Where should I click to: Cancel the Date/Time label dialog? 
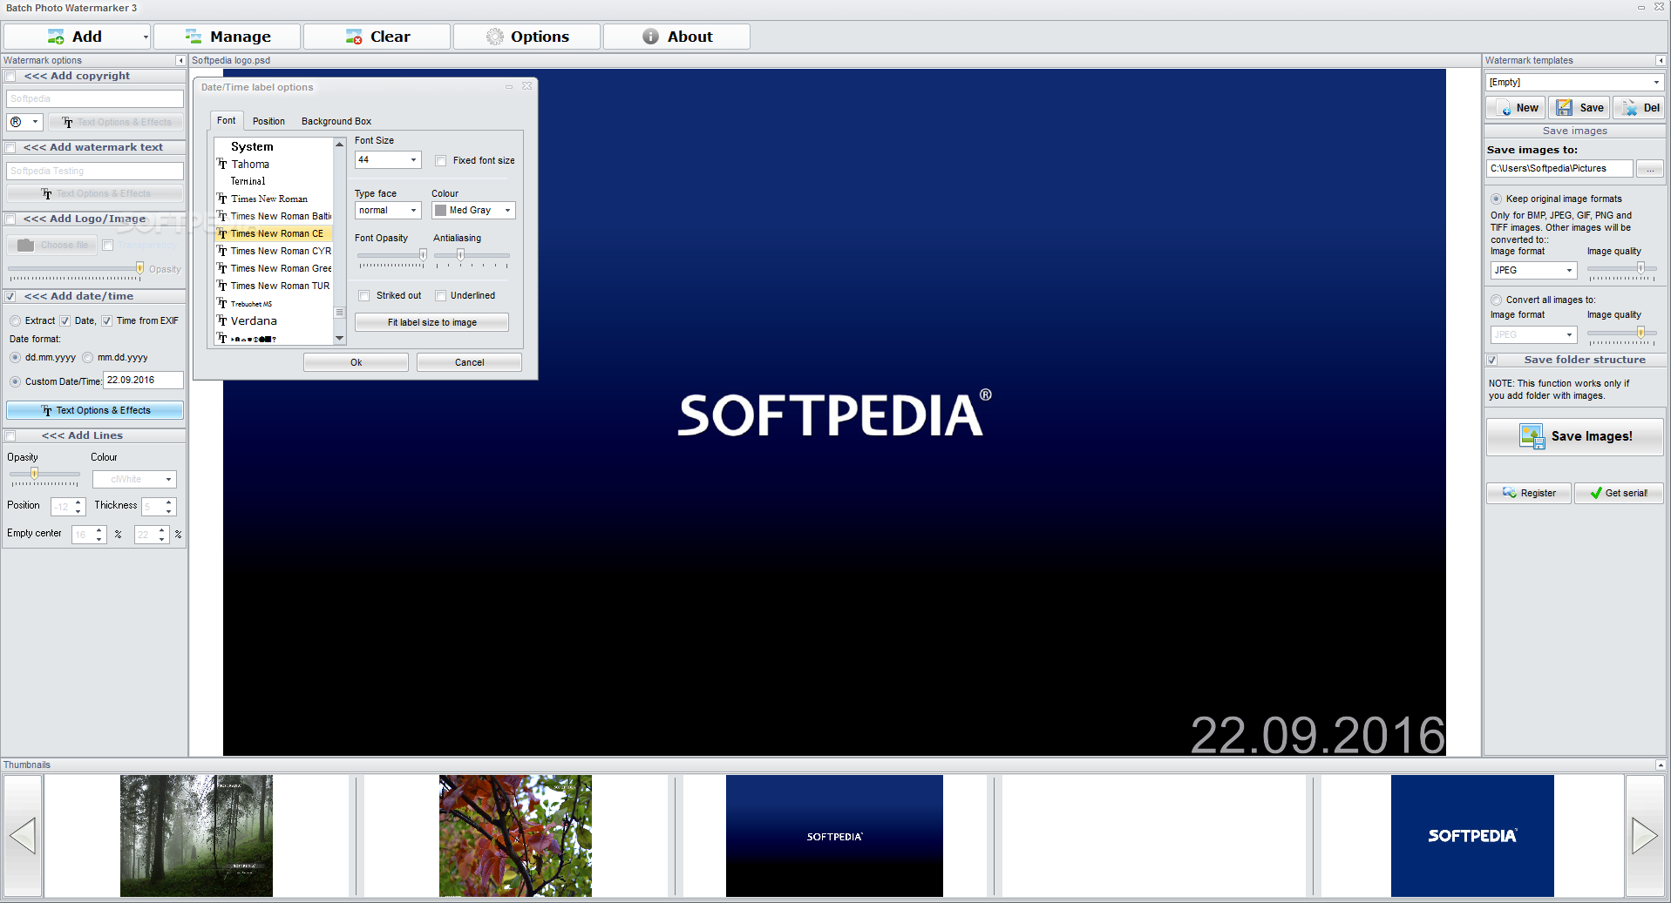[x=469, y=363]
